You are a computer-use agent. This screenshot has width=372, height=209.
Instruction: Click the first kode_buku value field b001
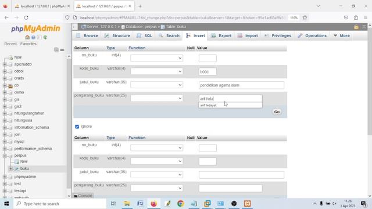[208, 71]
